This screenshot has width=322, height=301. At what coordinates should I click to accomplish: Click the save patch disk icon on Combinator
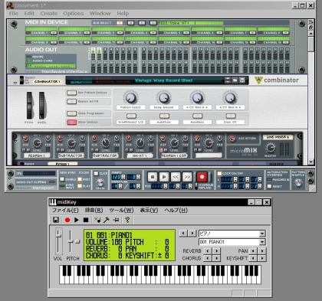(242, 80)
